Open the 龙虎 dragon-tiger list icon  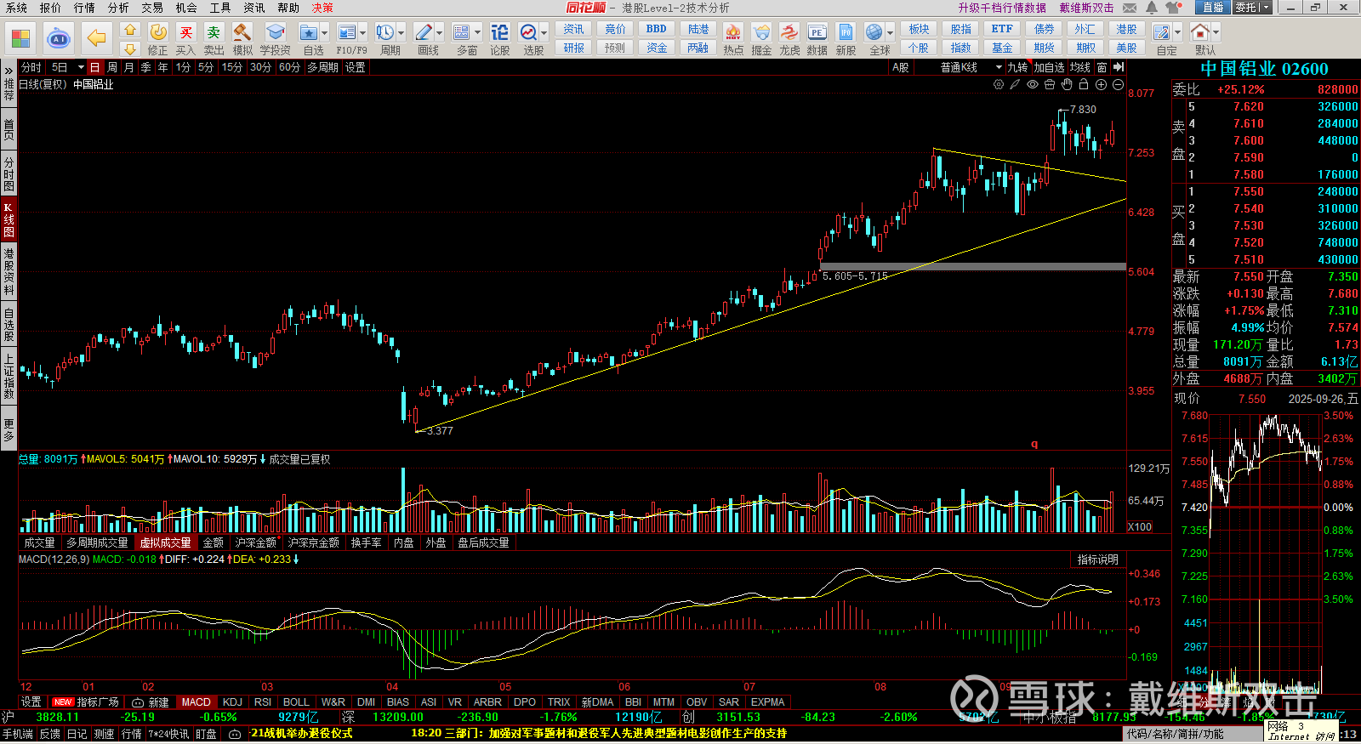pos(789,33)
